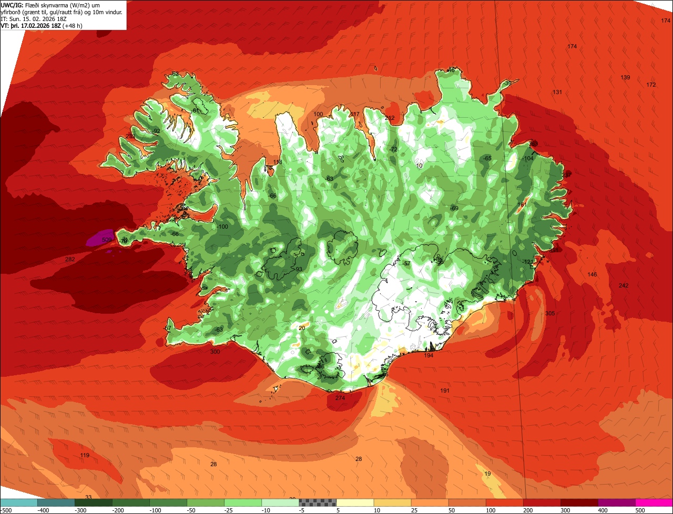Click the value 117 on the north coast
Image resolution: width=673 pixels, height=514 pixels.
[355, 115]
